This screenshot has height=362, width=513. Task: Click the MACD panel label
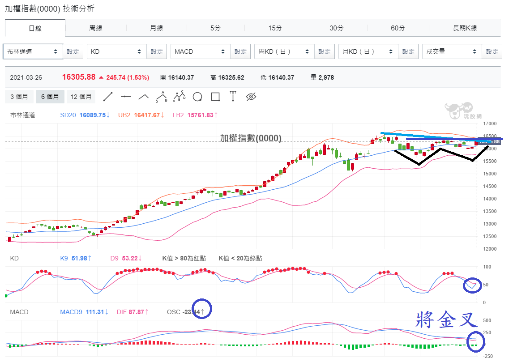click(x=19, y=312)
